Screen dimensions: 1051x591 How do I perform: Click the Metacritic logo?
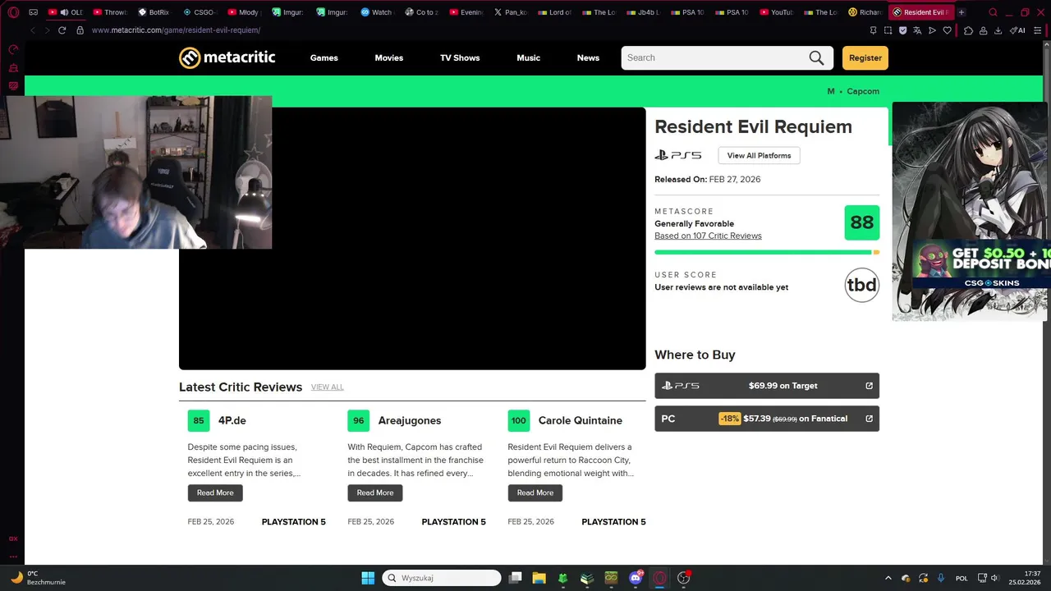[x=227, y=57]
